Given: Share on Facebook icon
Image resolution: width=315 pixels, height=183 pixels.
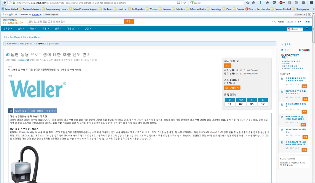Looking at the screenshot, I should [x=300, y=50].
